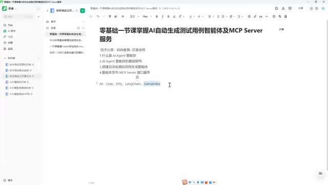Open the paragraph style 正文 dropdown

pos(134,16)
